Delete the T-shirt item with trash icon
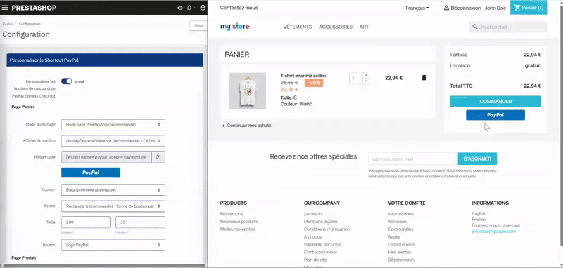This screenshot has width=563, height=268. (x=424, y=78)
